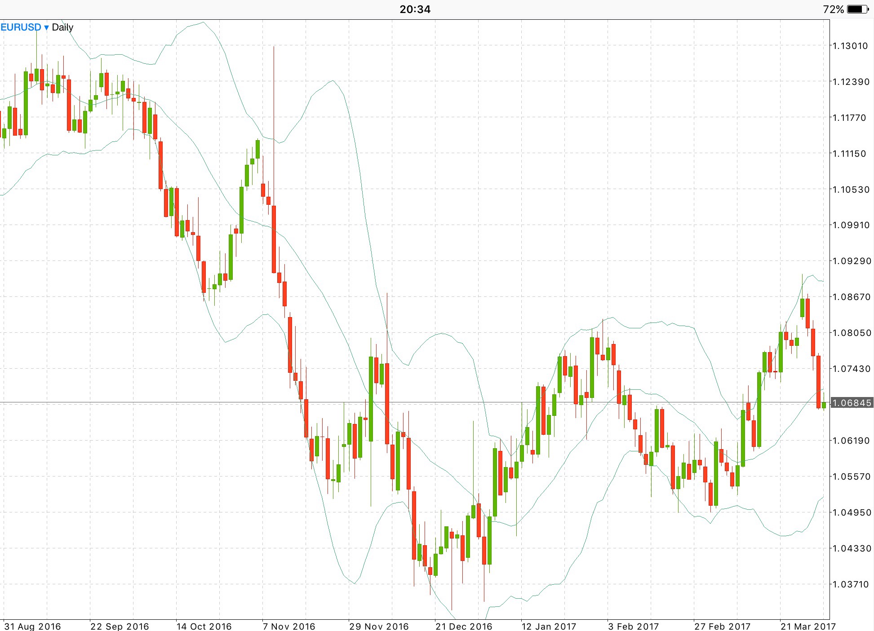Select the 7 Nov 2016 date label
874x631 pixels.
[289, 626]
